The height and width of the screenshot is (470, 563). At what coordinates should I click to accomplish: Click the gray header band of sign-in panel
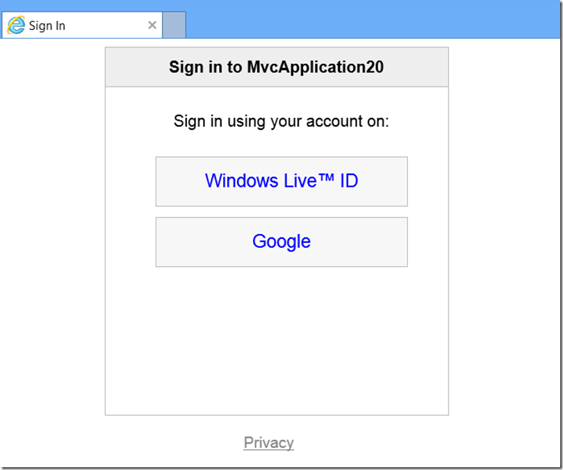click(x=277, y=67)
